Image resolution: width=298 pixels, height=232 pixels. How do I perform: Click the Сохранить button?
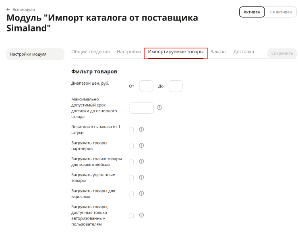(282, 53)
